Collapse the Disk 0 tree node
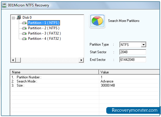161x117 pixels. click(13, 18)
